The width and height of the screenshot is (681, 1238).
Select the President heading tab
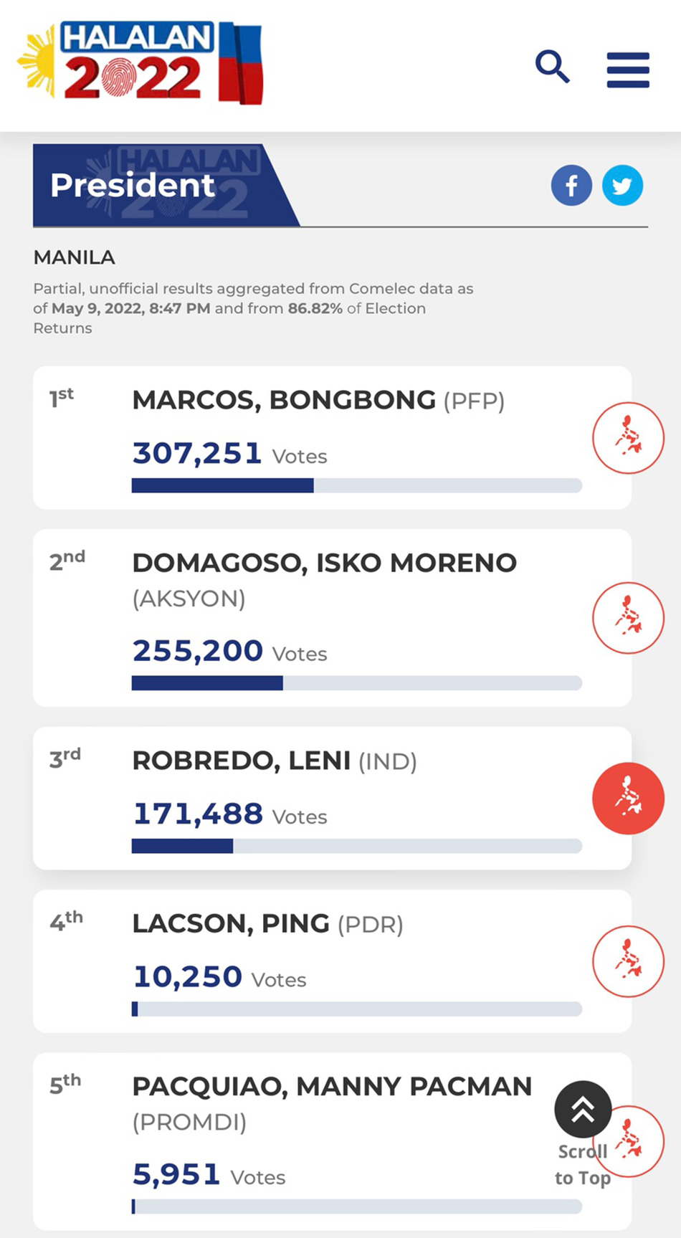[x=166, y=185]
